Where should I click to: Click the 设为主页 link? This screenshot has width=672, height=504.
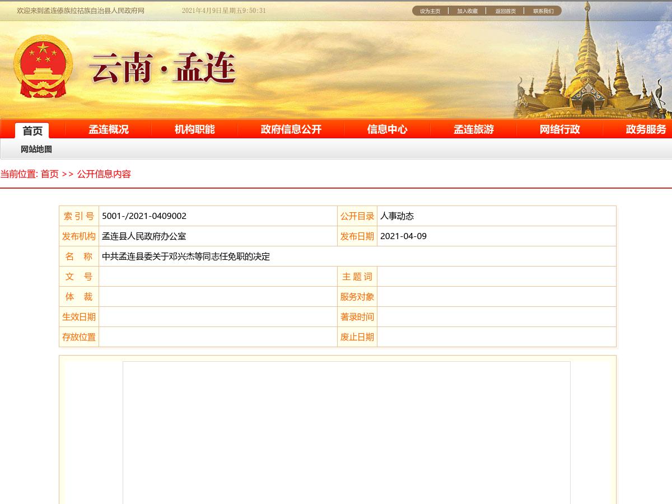430,11
